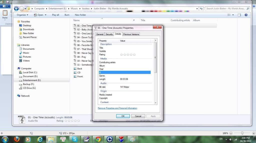Select Favorites in navigation pane
The height and width of the screenshot is (143, 256).
[x=26, y=21]
